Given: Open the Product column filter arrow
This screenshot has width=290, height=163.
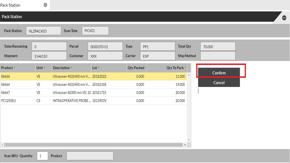Looking at the screenshot, I should (14, 68).
